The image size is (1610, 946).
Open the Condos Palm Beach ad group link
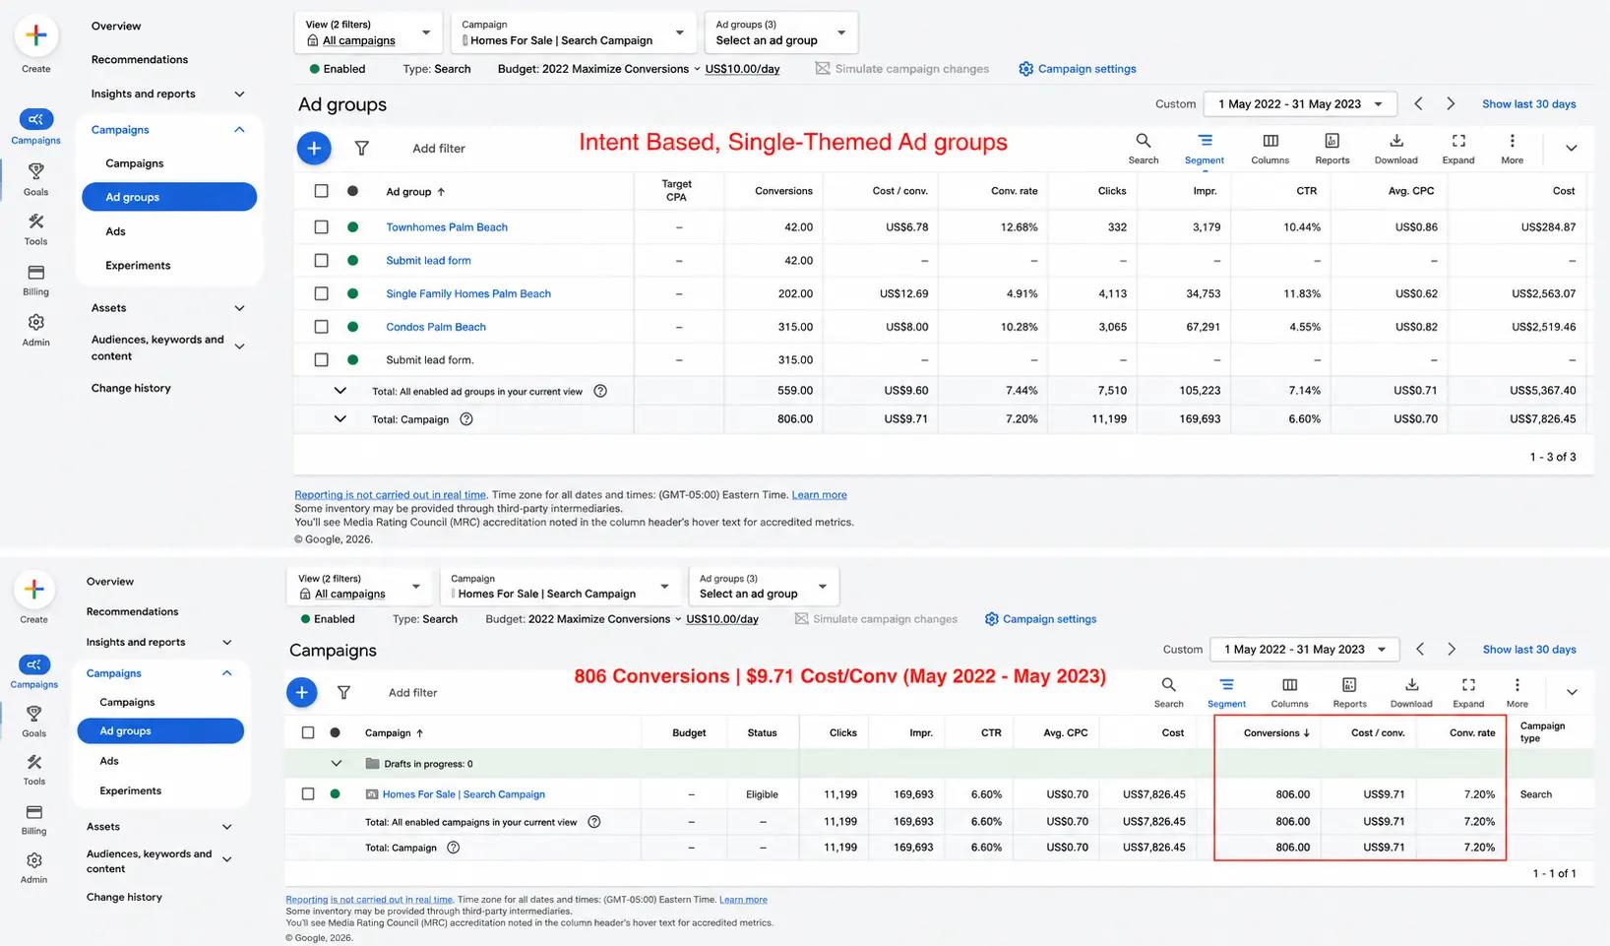pyautogui.click(x=436, y=327)
